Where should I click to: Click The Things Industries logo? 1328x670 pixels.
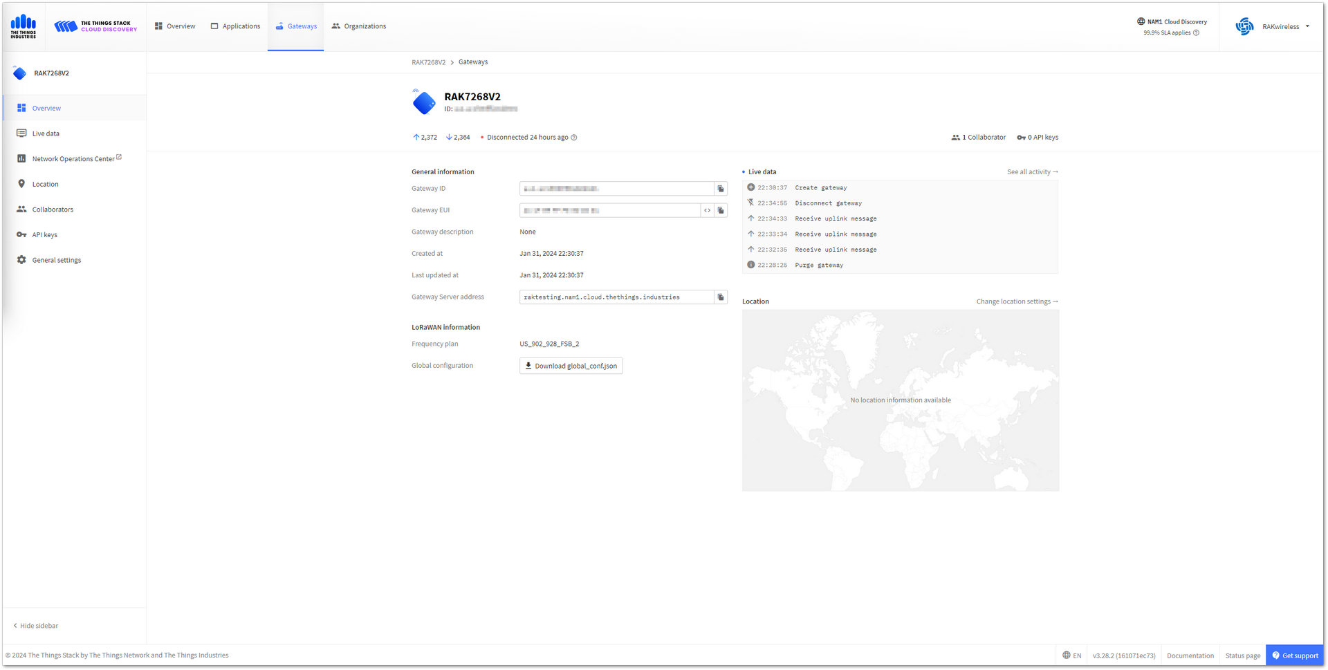(x=24, y=26)
